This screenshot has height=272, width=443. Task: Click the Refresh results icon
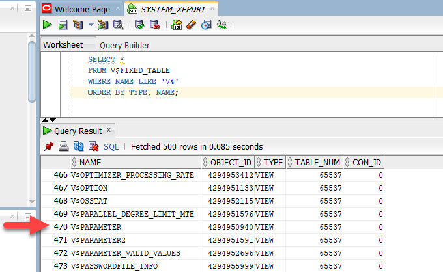tap(79, 146)
